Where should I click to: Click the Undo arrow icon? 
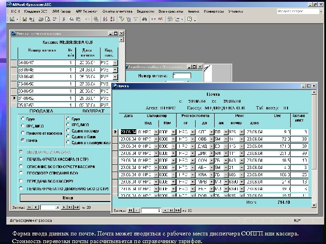(x=87, y=19)
